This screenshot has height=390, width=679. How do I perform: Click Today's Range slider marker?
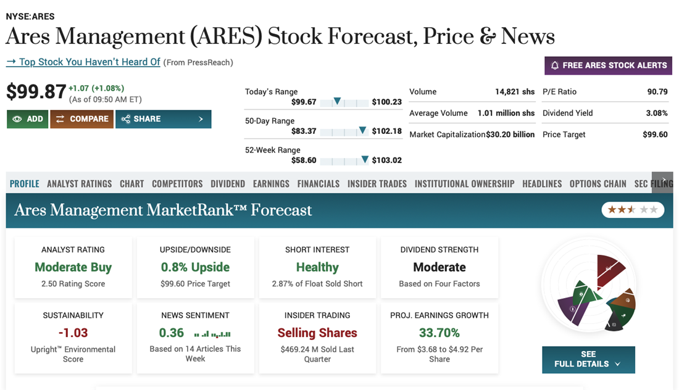click(x=337, y=101)
